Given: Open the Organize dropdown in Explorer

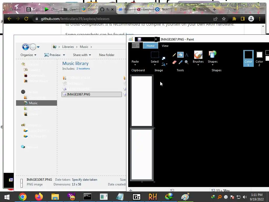Looking at the screenshot, I should tap(28, 55).
